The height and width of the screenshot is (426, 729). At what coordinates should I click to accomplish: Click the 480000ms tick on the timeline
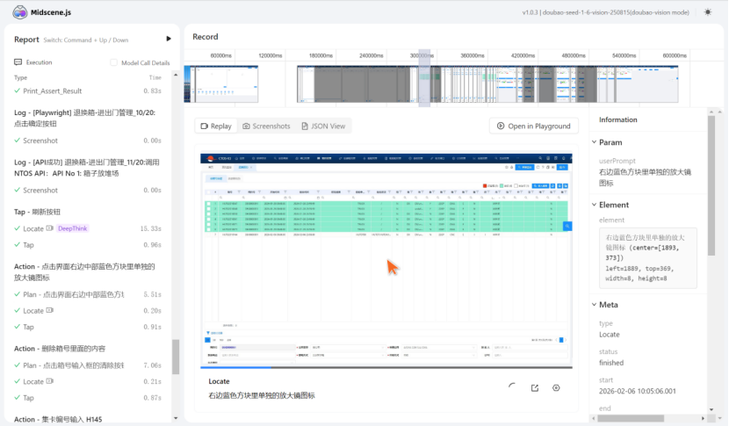574,55
